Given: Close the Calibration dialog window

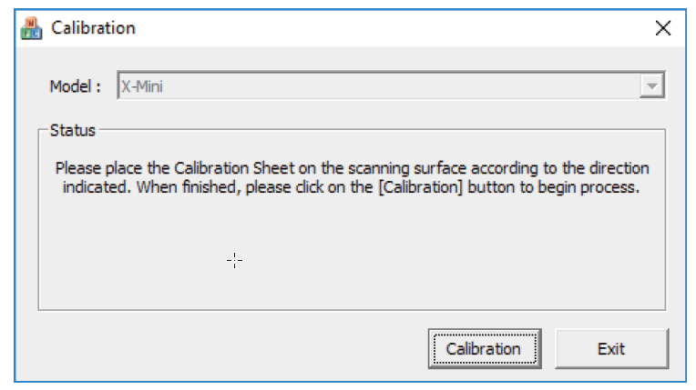Looking at the screenshot, I should click(663, 28).
